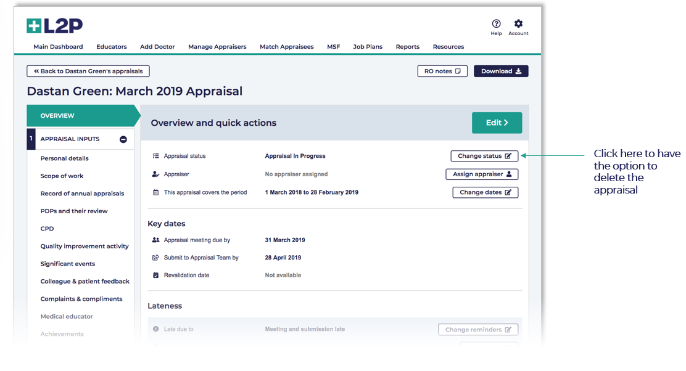The image size is (686, 371).
Task: Open Scope of work section
Action: (x=62, y=176)
